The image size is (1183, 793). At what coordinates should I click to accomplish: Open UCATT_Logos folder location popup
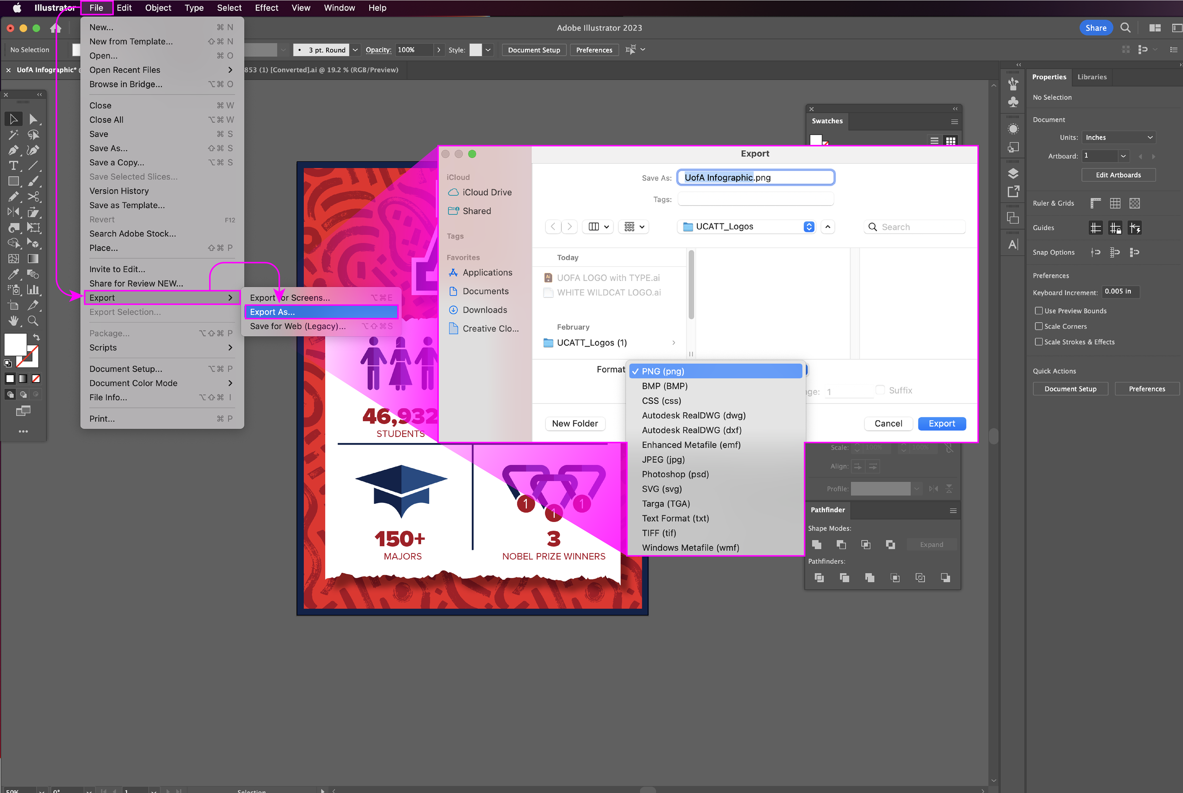pos(747,227)
